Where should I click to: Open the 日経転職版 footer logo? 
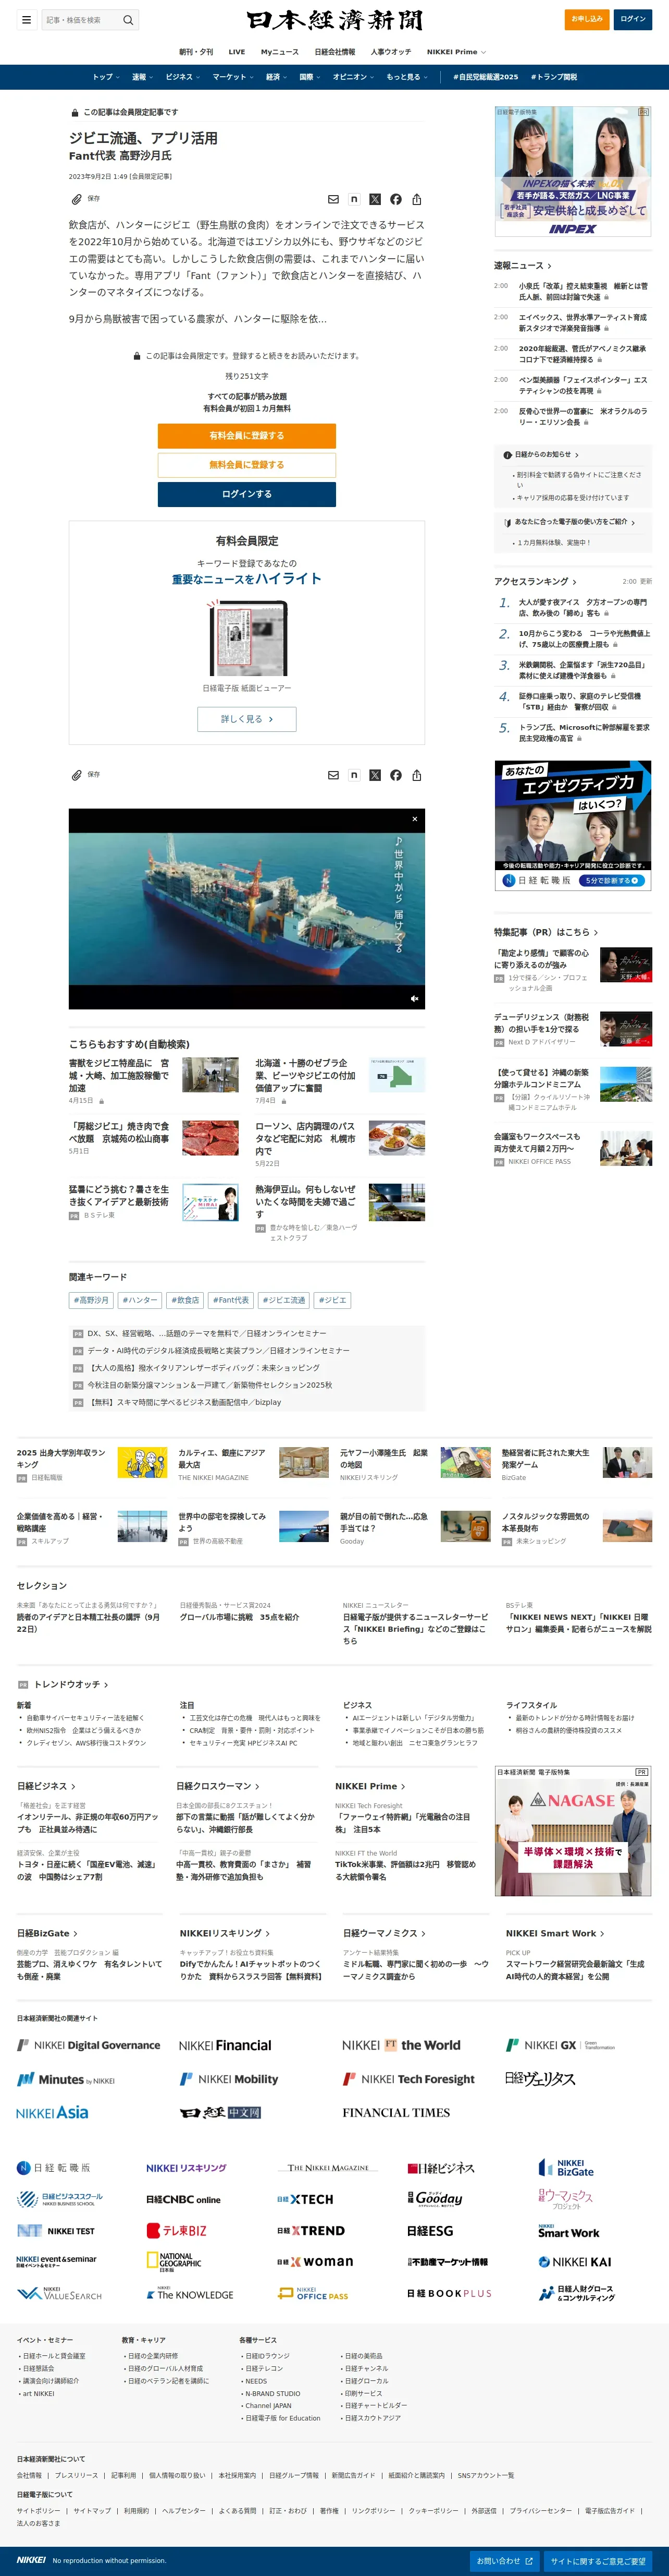click(x=53, y=2168)
